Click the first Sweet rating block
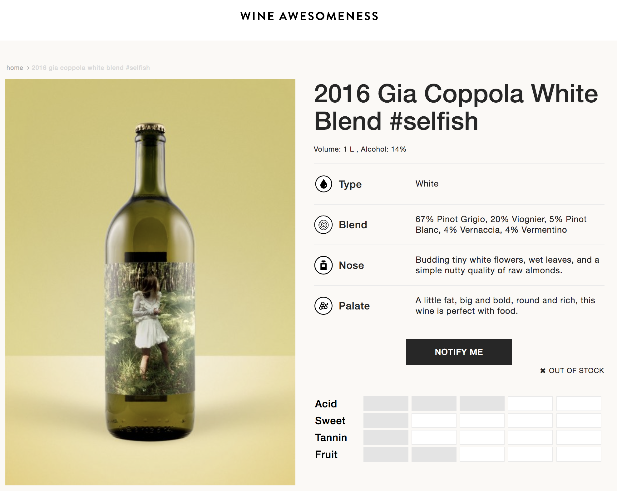Image resolution: width=617 pixels, height=491 pixels. [386, 421]
